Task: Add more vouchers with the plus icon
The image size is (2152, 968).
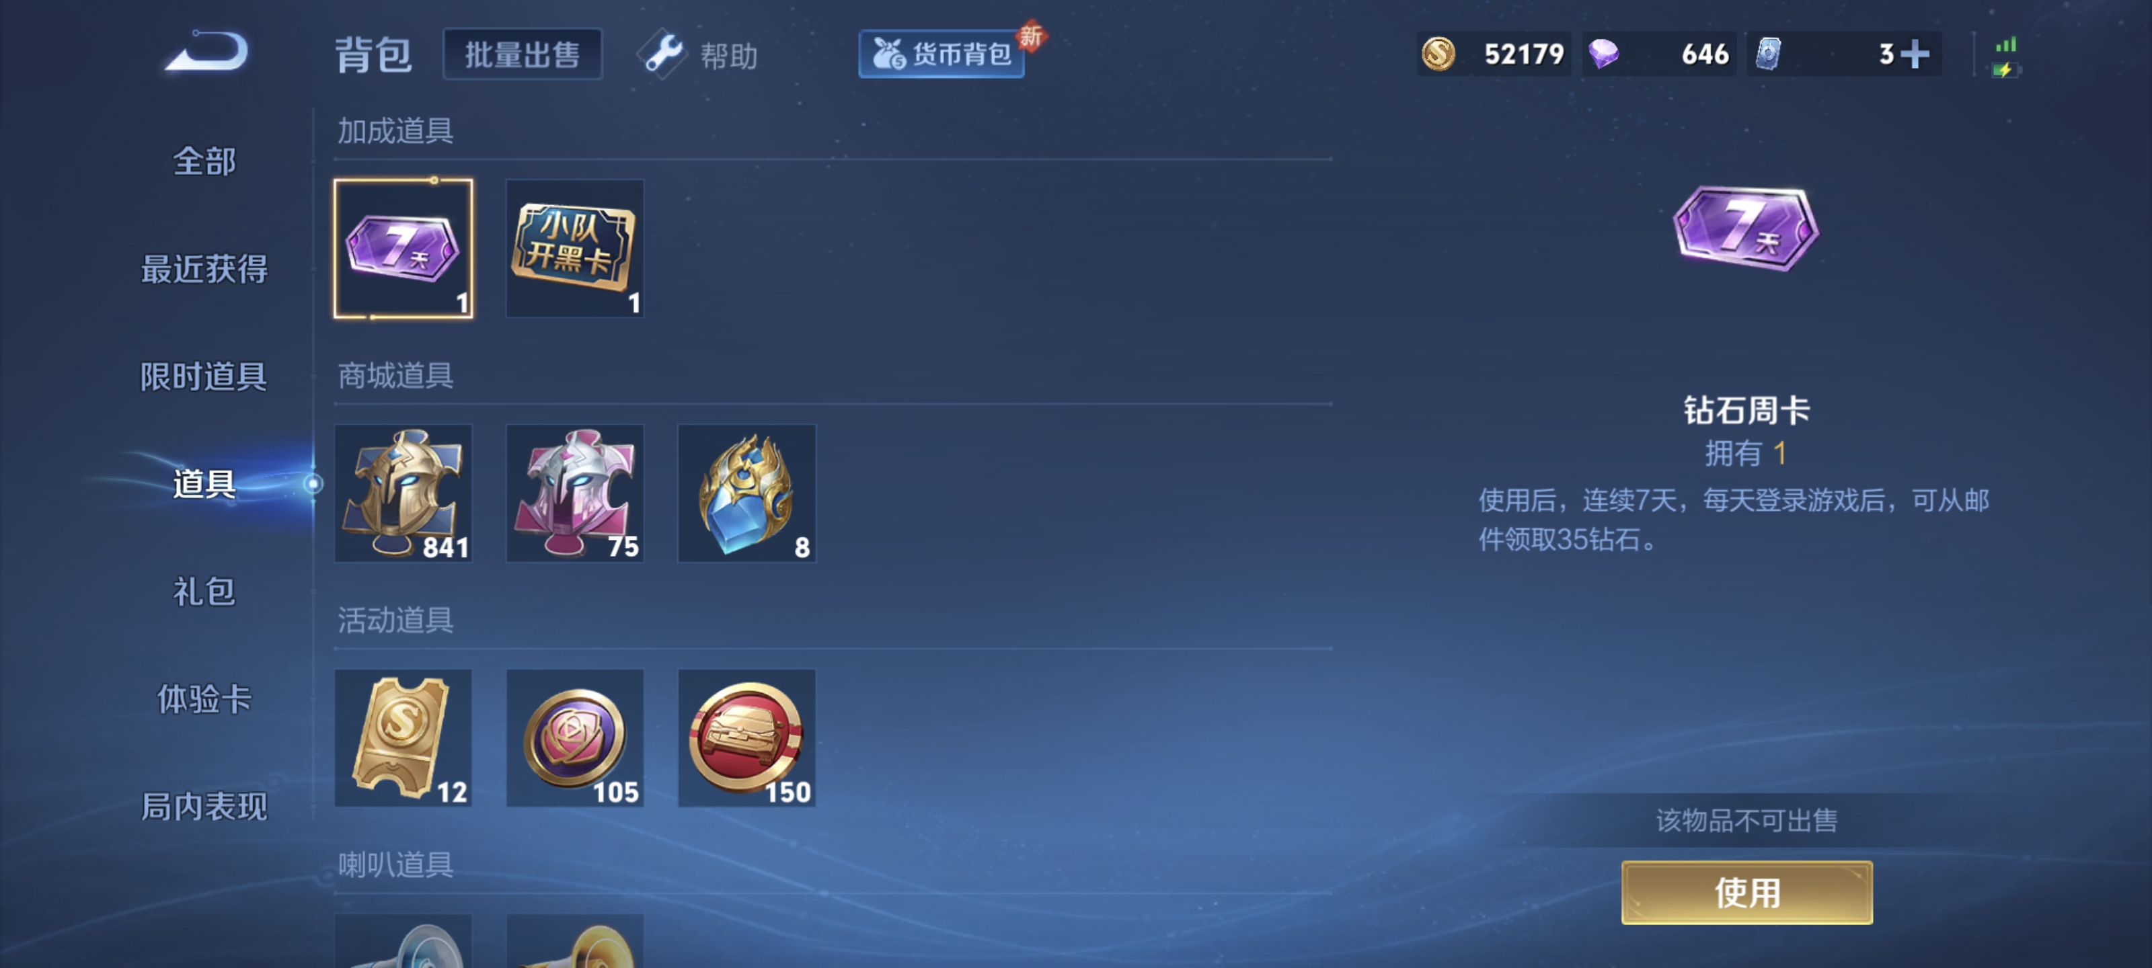Action: (x=1914, y=54)
